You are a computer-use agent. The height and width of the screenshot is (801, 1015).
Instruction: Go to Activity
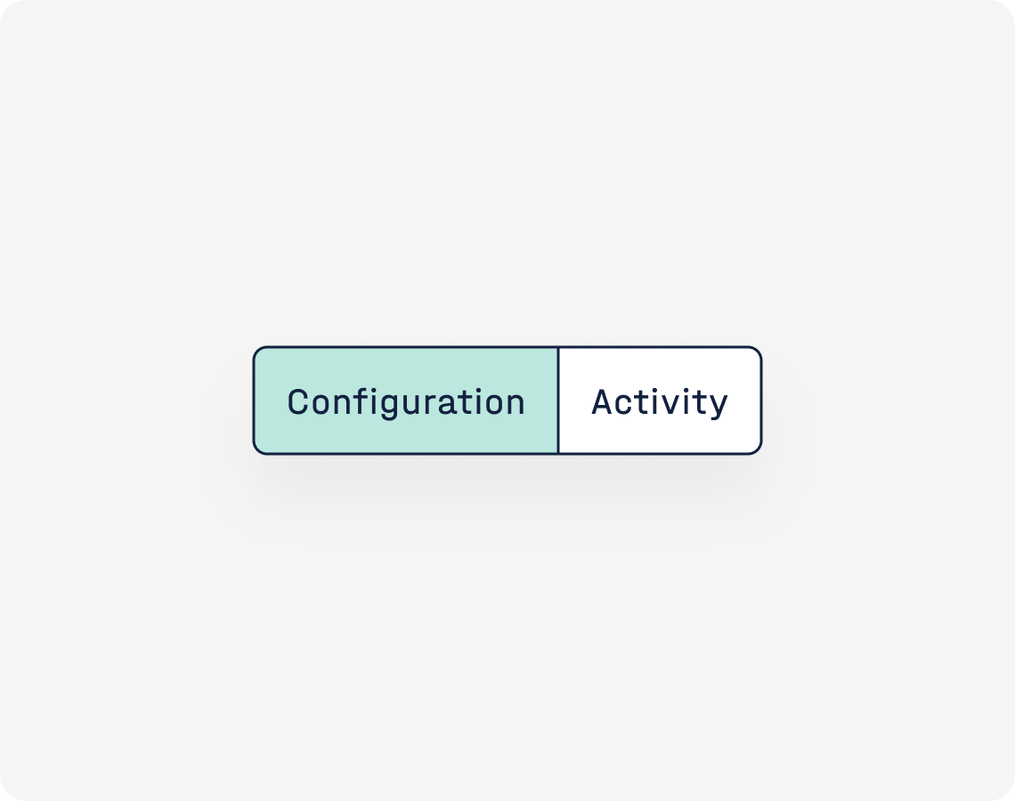pyautogui.click(x=660, y=400)
